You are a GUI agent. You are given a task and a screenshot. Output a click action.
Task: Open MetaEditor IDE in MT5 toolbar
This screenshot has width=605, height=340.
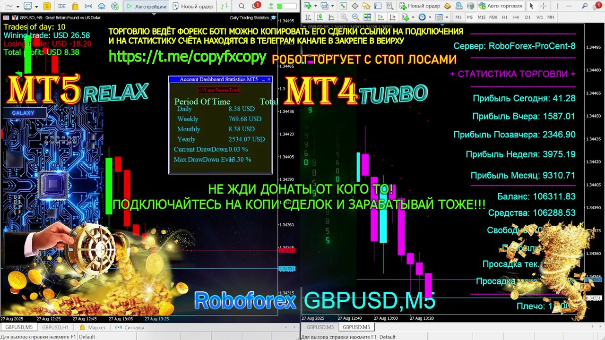tap(61, 6)
